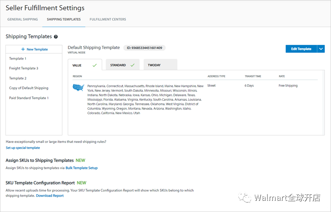The image size is (331, 212).
Task: Open the Edit Template dropdown arrow
Action: point(321,49)
